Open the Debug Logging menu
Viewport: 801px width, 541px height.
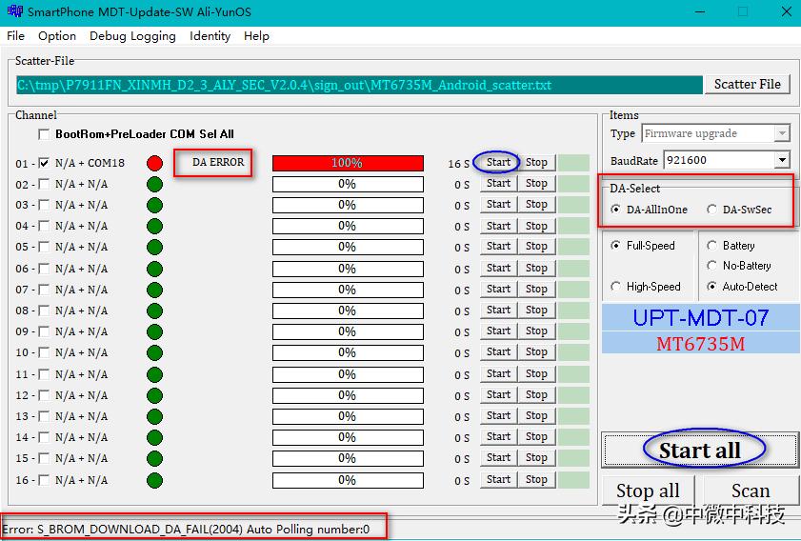pyautogui.click(x=132, y=36)
